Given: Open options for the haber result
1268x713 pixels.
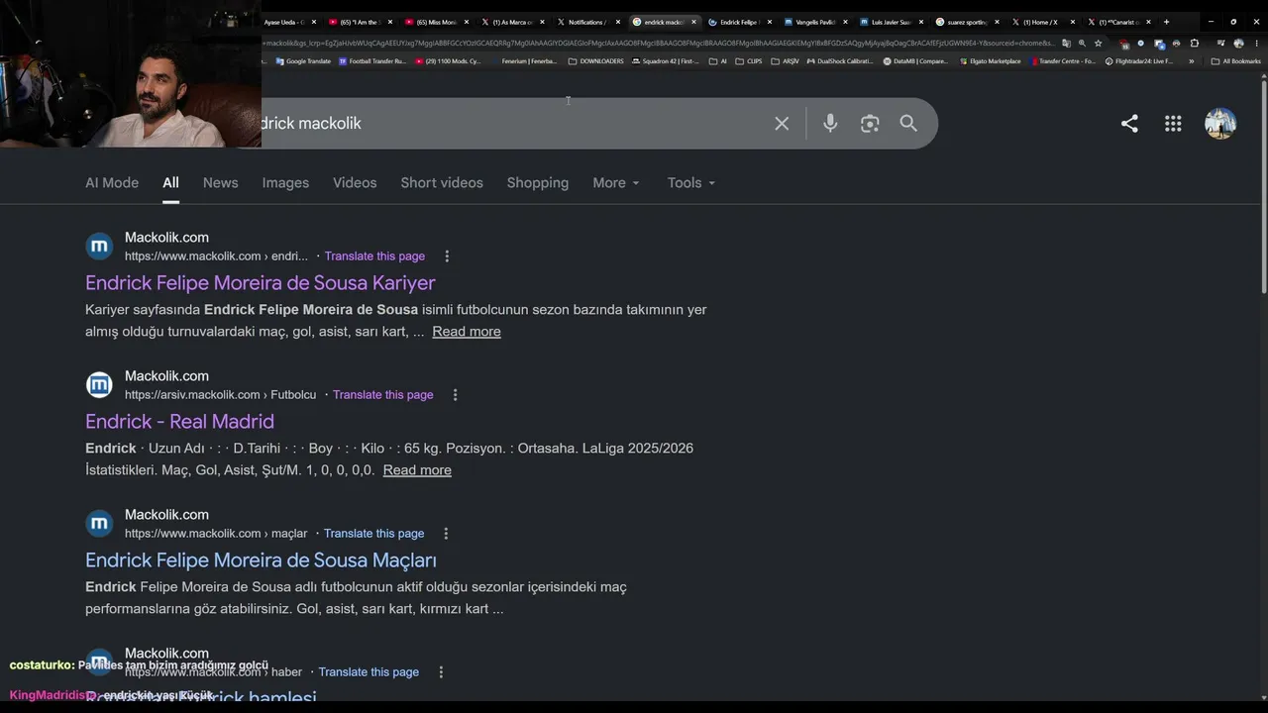Looking at the screenshot, I should [x=441, y=672].
